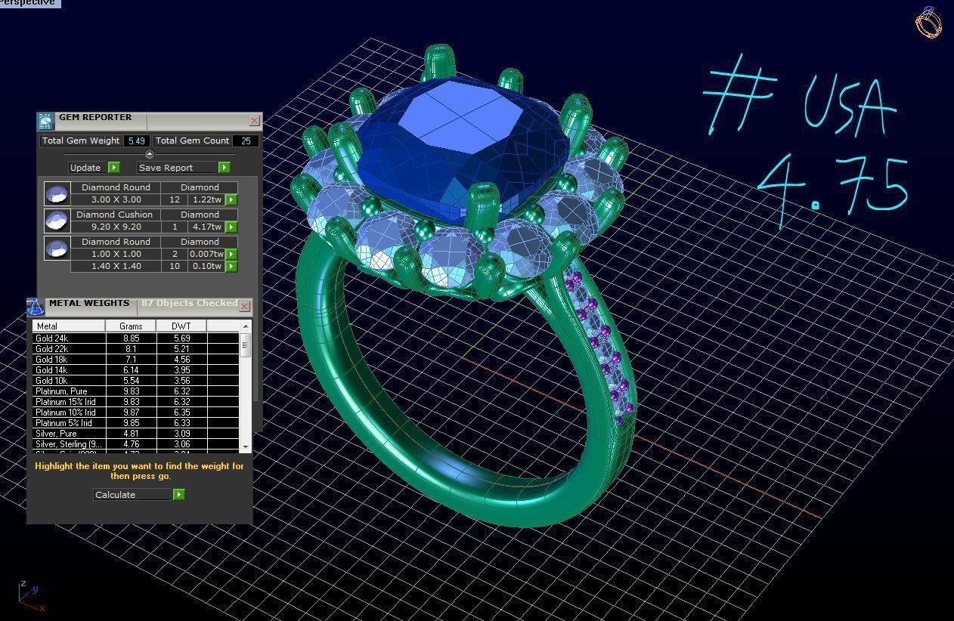Click the Gem Reporter panel icon
This screenshot has width=954, height=621.
[45, 120]
